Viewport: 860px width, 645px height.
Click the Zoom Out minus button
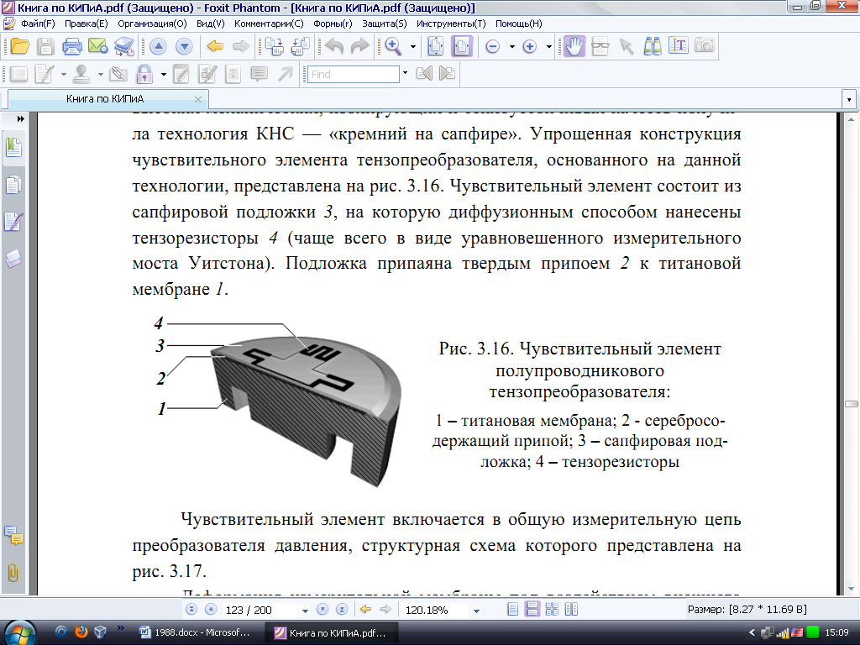pos(492,47)
